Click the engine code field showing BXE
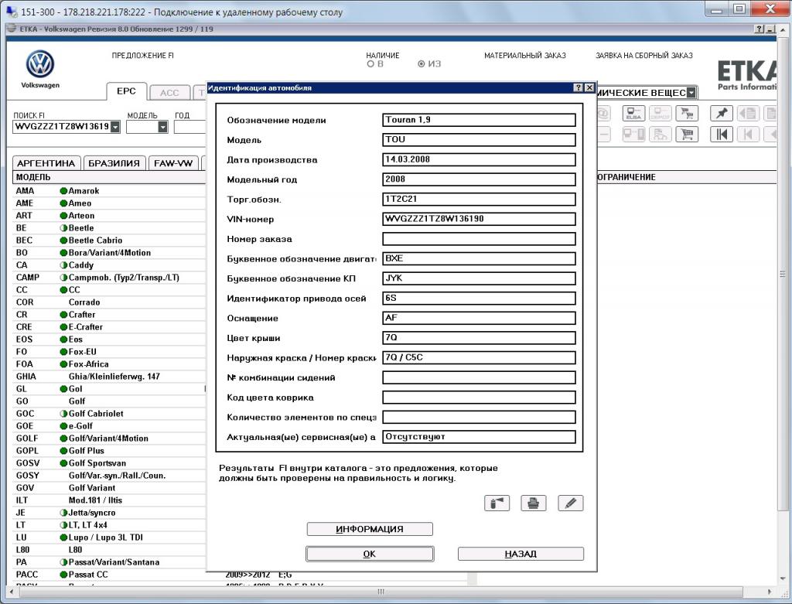Screen dimensions: 792x604 pyautogui.click(x=479, y=258)
